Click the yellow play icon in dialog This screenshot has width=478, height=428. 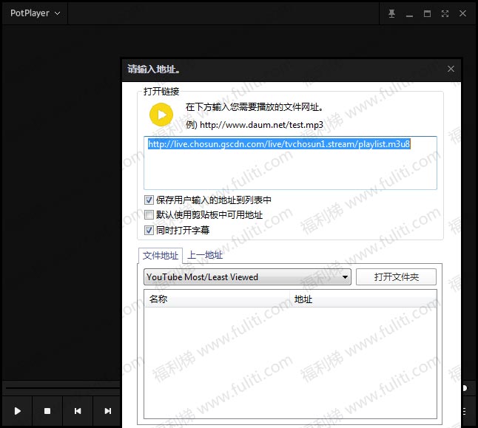coord(161,114)
